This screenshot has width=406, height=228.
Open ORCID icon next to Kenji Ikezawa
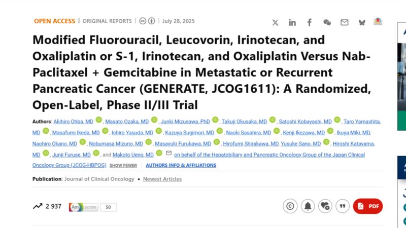click(330, 131)
